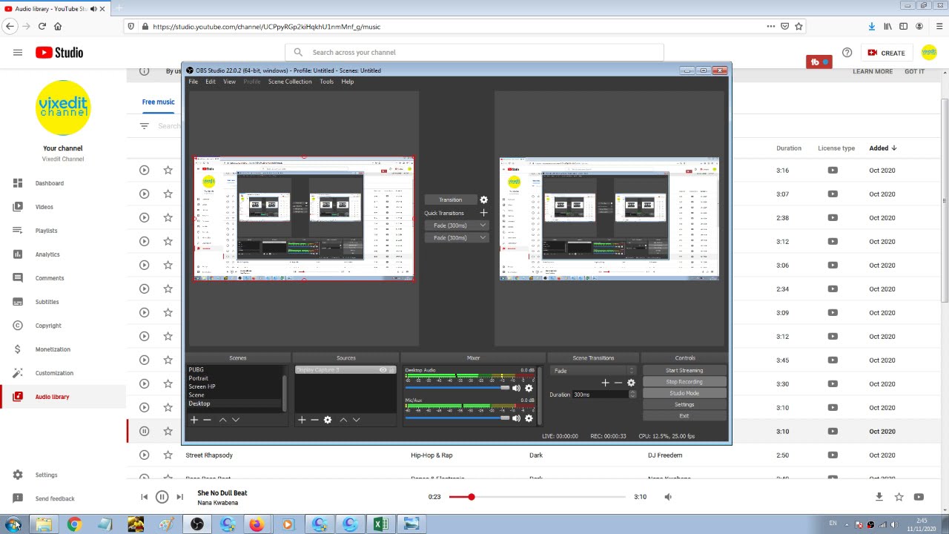Go to previous track in player bar
The width and height of the screenshot is (949, 534).
(x=145, y=497)
